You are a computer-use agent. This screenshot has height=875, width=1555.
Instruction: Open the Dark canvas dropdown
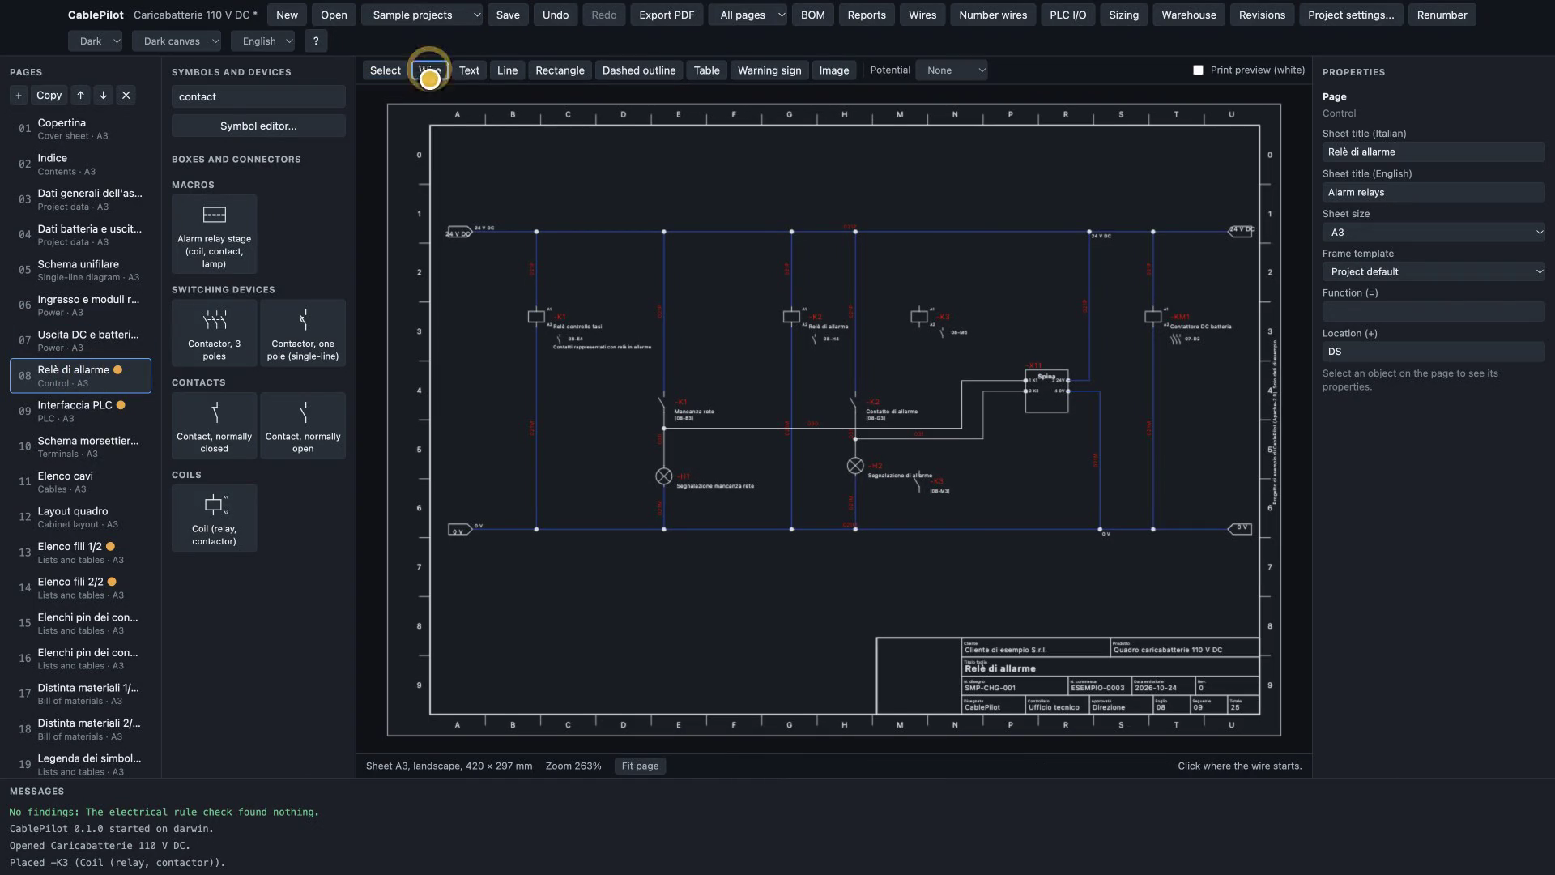click(177, 41)
